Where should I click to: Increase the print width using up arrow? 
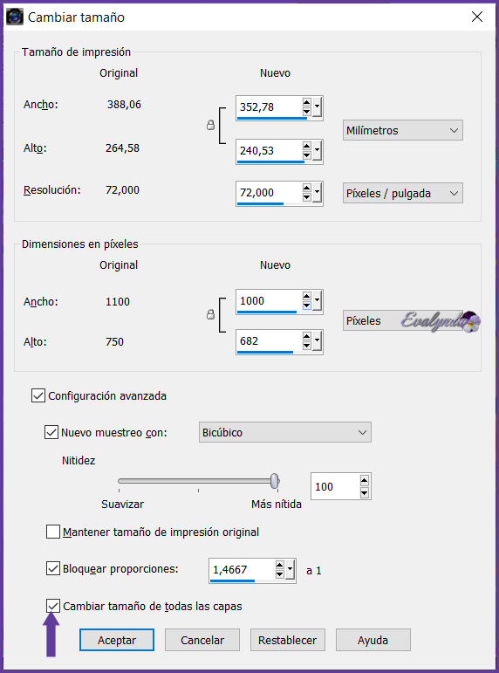pyautogui.click(x=306, y=103)
